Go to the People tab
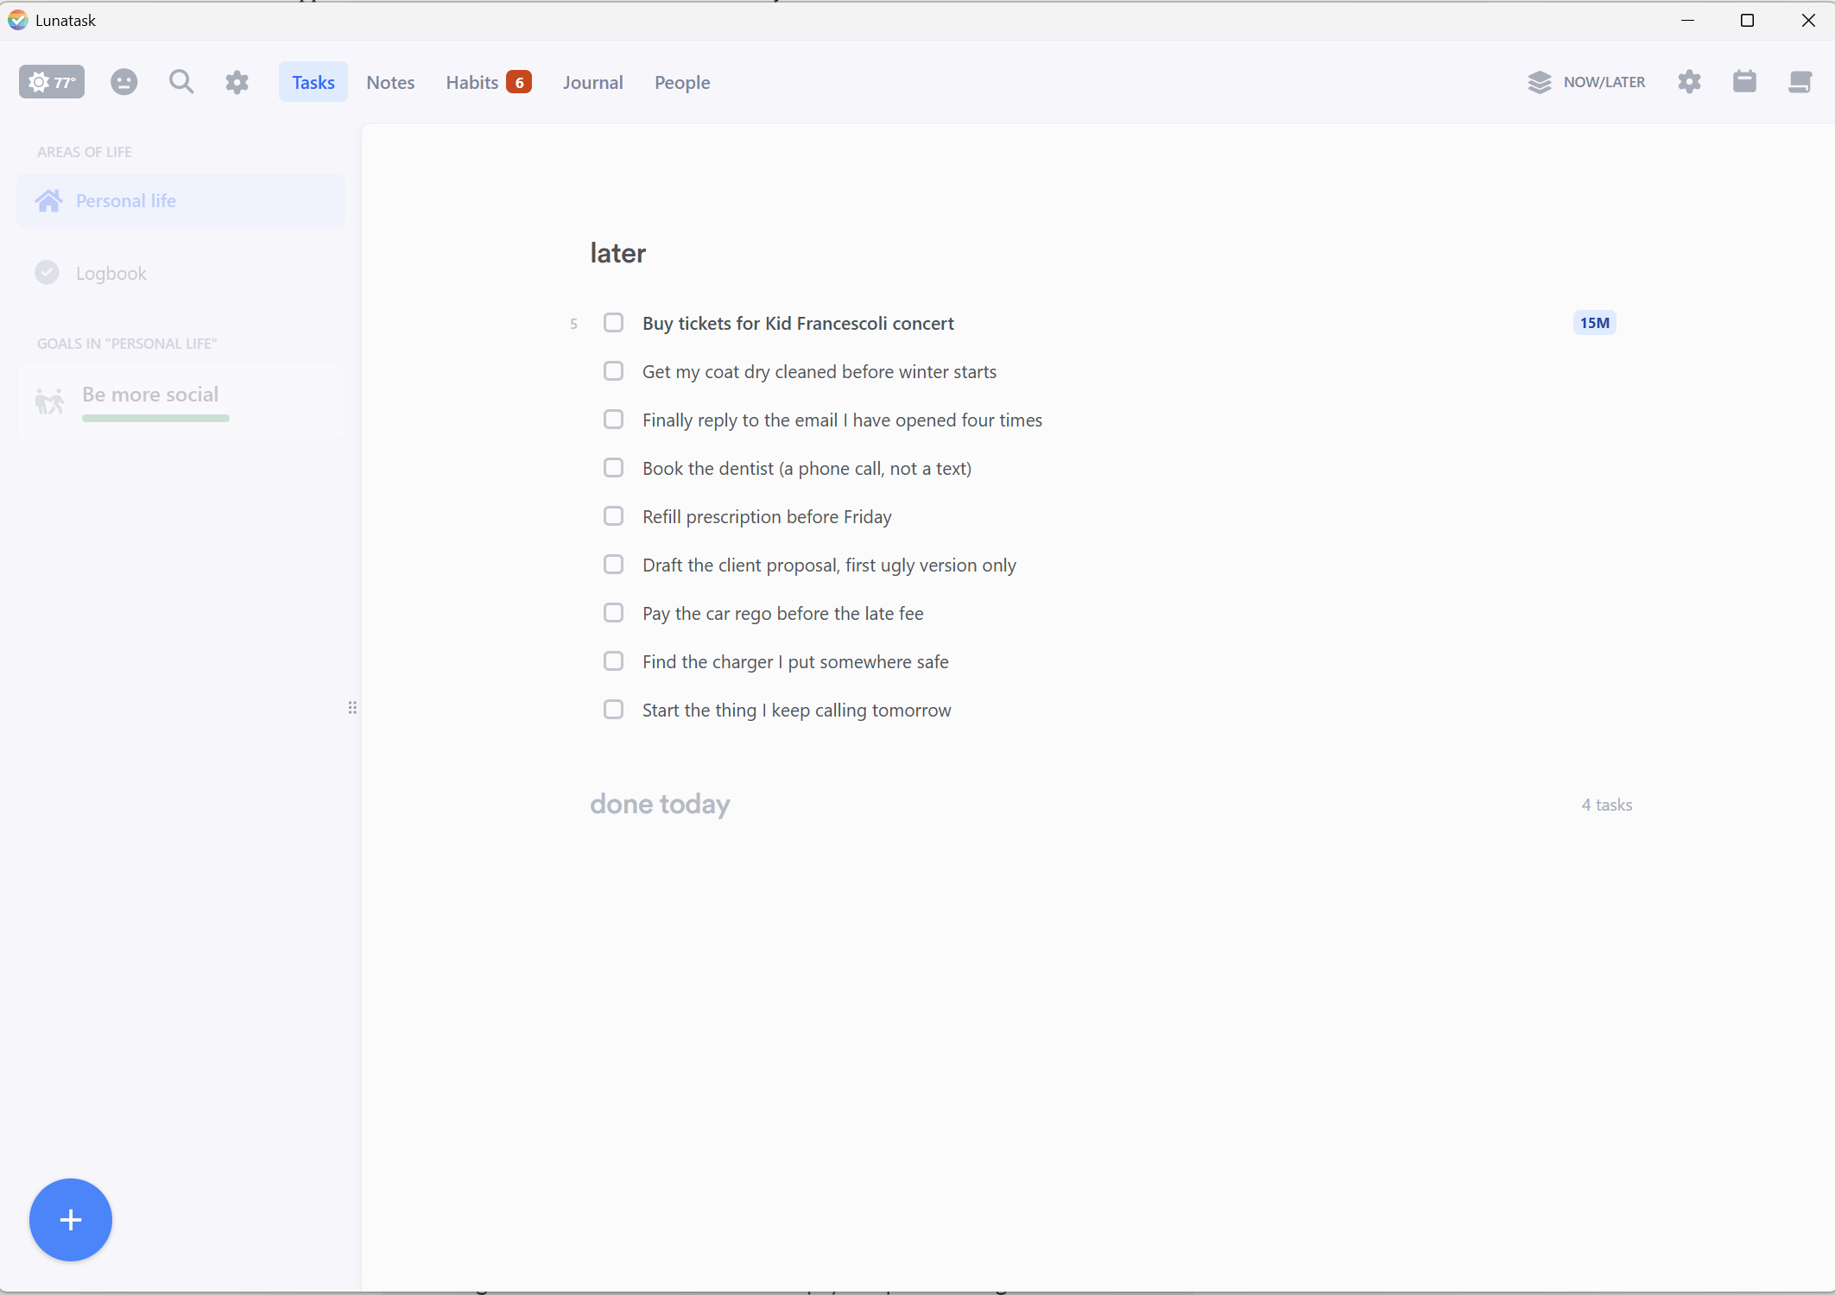1835x1295 pixels. click(x=682, y=82)
